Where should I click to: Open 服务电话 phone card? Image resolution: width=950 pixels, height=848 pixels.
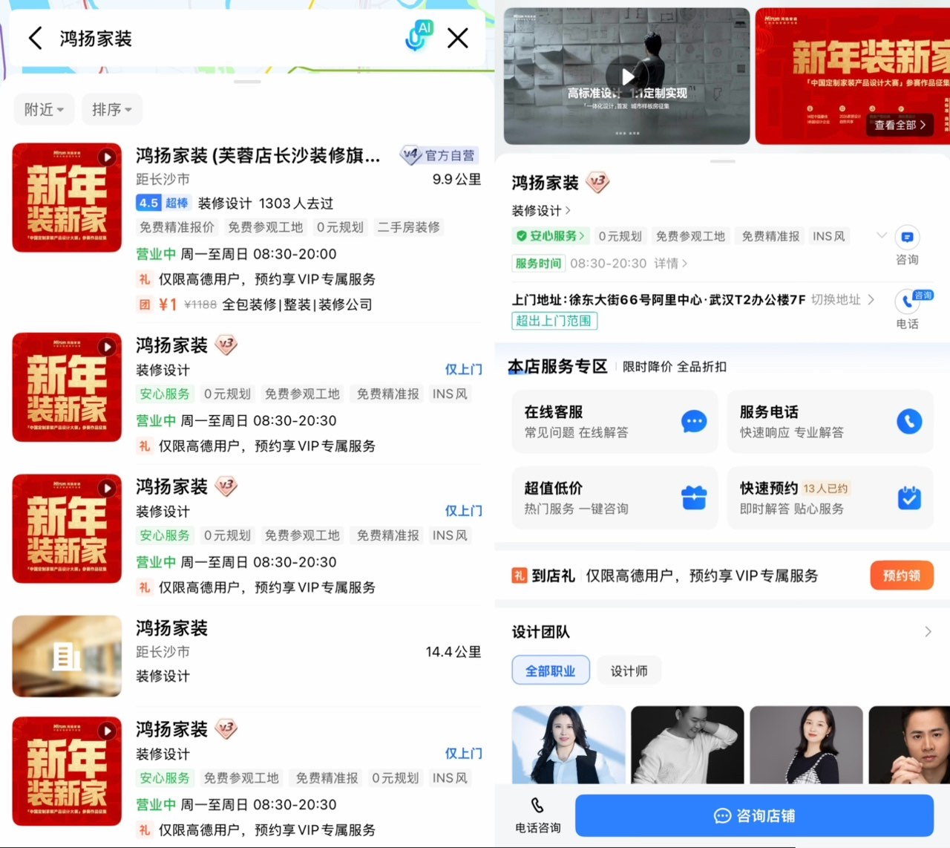coord(830,421)
